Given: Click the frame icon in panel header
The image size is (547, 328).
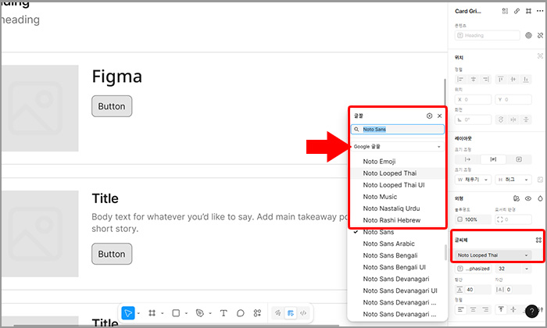Looking at the screenshot, I should pos(528,11).
